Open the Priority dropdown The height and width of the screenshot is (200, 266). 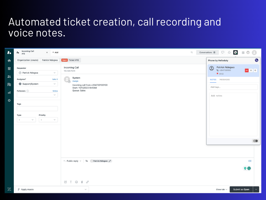[x=48, y=120]
